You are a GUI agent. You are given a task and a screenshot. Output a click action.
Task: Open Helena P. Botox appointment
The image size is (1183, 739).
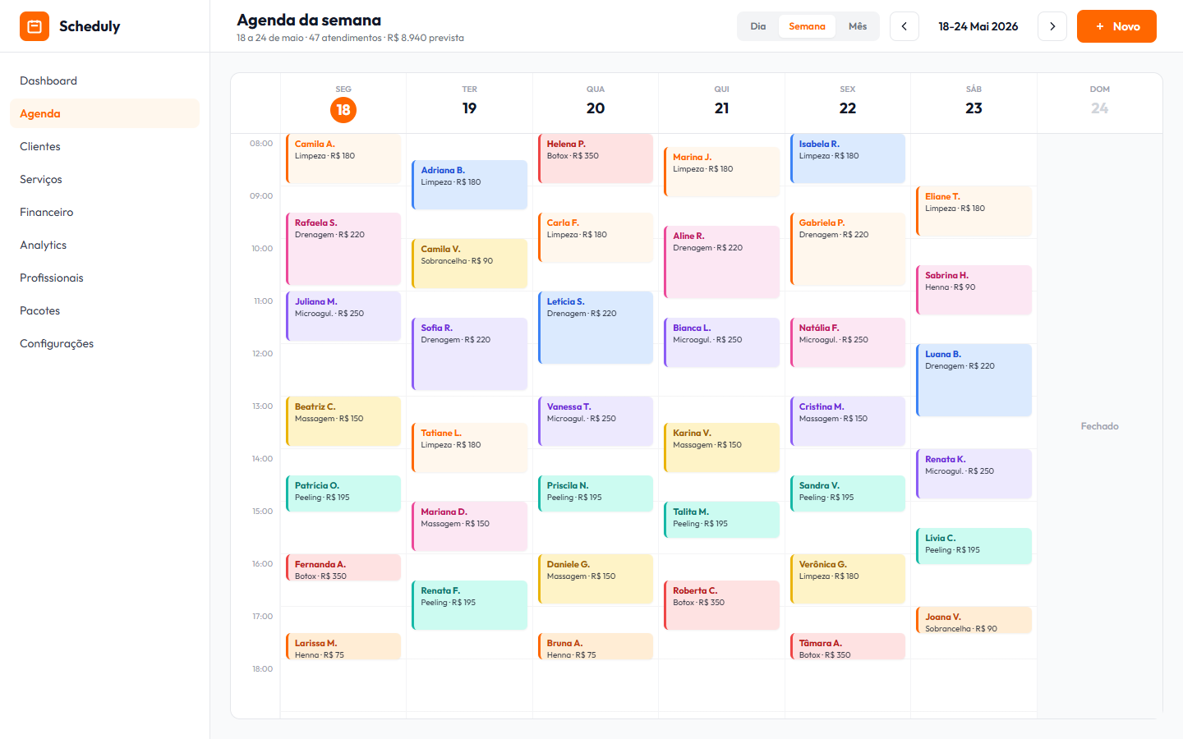coord(596,158)
